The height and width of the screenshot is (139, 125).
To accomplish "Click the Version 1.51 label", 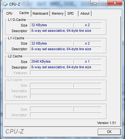I will click(x=106, y=123).
